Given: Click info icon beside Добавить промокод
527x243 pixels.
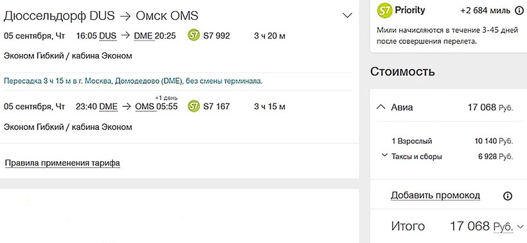Looking at the screenshot, I should point(508,196).
